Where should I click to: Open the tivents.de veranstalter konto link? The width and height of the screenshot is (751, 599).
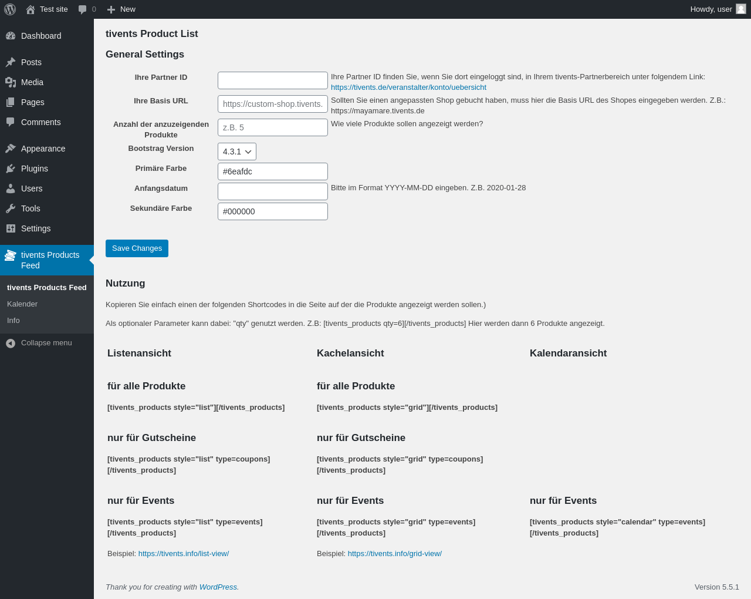pos(408,88)
